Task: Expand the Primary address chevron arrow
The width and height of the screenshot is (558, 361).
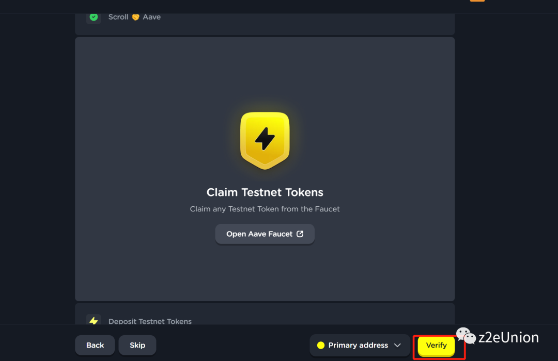Action: (397, 345)
